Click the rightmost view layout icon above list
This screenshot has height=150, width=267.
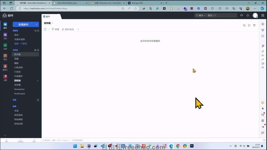click(x=254, y=25)
